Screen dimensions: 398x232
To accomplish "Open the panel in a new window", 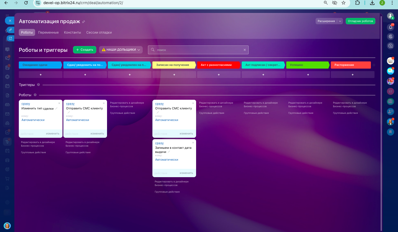I will coord(10,38).
